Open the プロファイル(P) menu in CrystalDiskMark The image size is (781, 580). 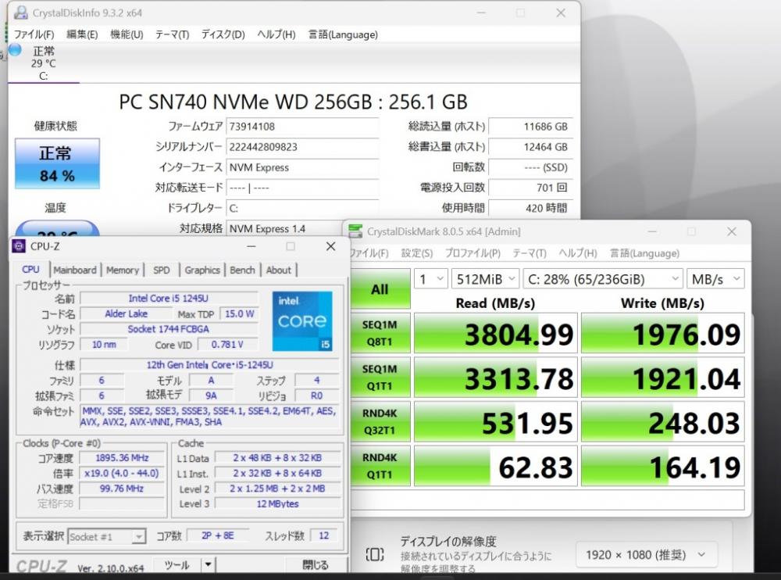(x=473, y=253)
